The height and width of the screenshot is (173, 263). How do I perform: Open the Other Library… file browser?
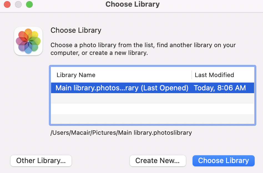[x=41, y=161]
